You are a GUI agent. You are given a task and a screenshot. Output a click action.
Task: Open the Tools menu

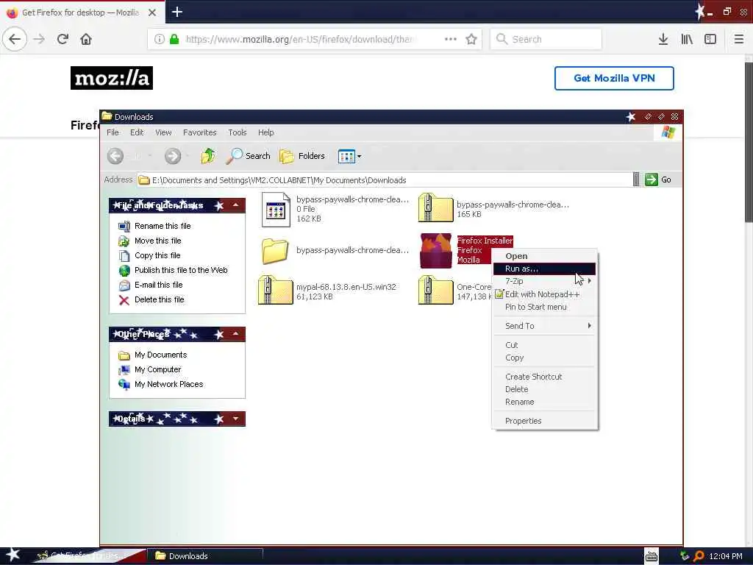238,132
